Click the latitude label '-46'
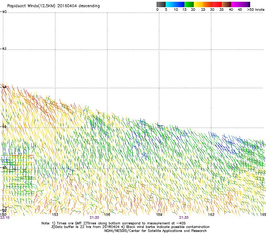This screenshot has height=233, width=266. (3, 127)
